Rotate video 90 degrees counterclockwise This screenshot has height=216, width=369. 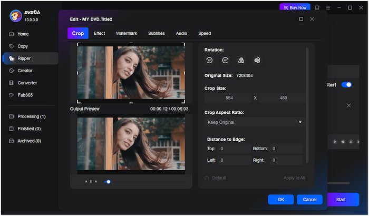[209, 61]
